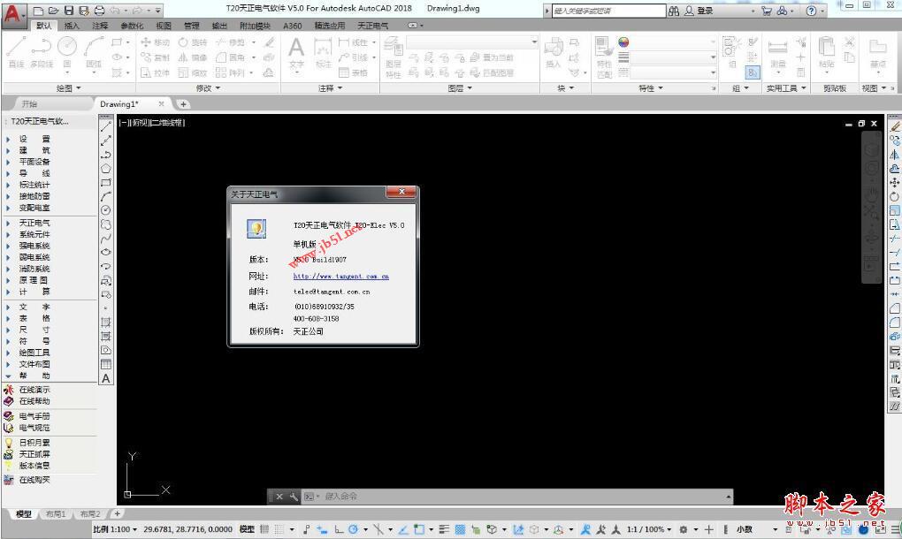Open the layer name combo box
This screenshot has height=539, width=902.
pos(471,42)
